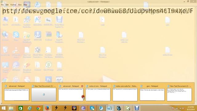Open the floppy disk taskbar icon
Viewport: 197px width, 111px height.
[x=137, y=108]
